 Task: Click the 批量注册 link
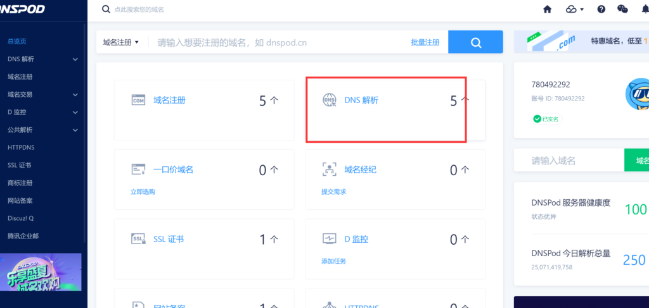(425, 42)
